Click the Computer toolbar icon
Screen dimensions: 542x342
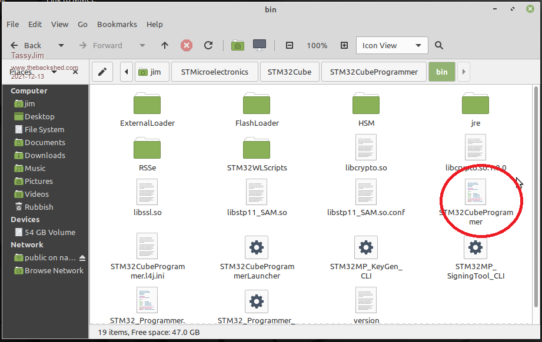[x=259, y=45]
